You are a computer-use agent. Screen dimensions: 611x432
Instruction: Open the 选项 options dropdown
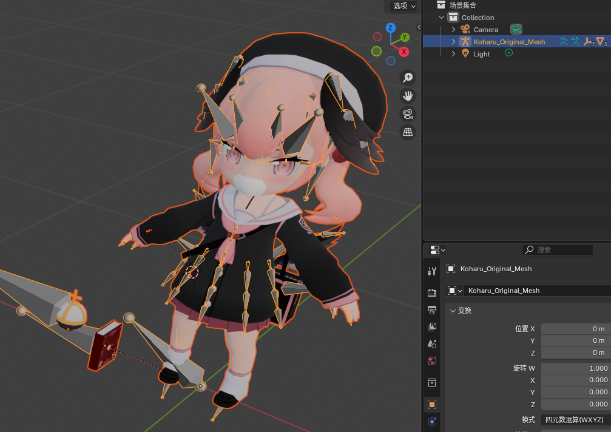click(403, 6)
